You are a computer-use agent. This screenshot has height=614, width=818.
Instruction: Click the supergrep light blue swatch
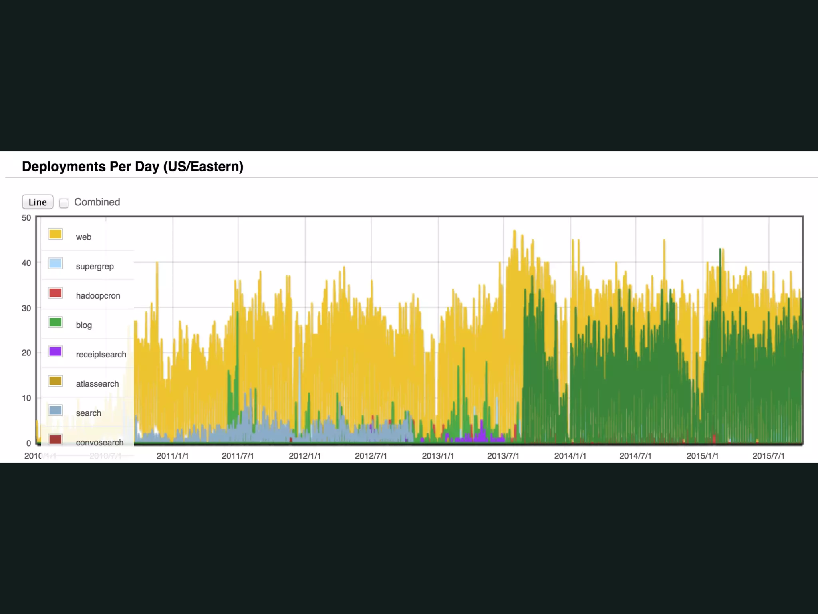pyautogui.click(x=55, y=263)
